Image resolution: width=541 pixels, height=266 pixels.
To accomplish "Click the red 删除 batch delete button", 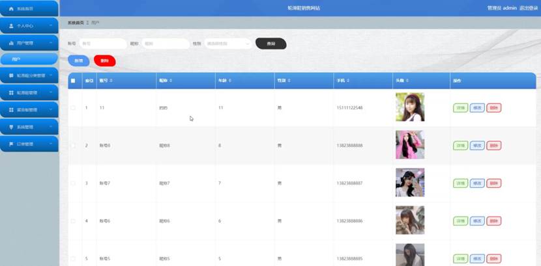I will coord(104,60).
